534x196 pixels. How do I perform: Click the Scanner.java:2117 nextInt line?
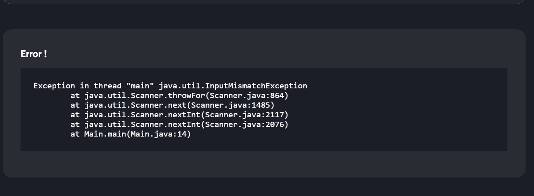click(179, 114)
